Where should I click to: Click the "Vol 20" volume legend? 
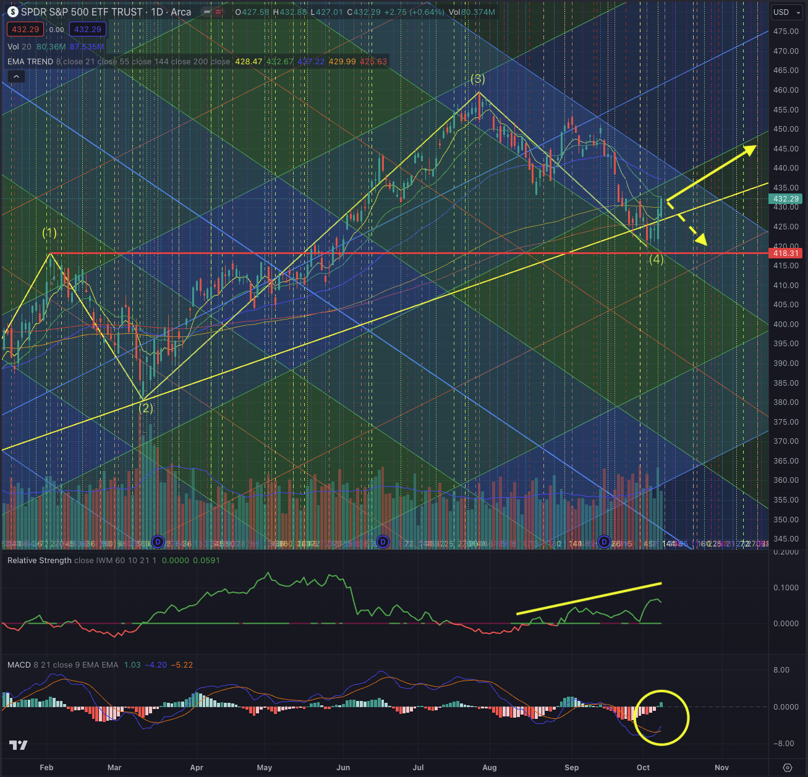[17, 46]
